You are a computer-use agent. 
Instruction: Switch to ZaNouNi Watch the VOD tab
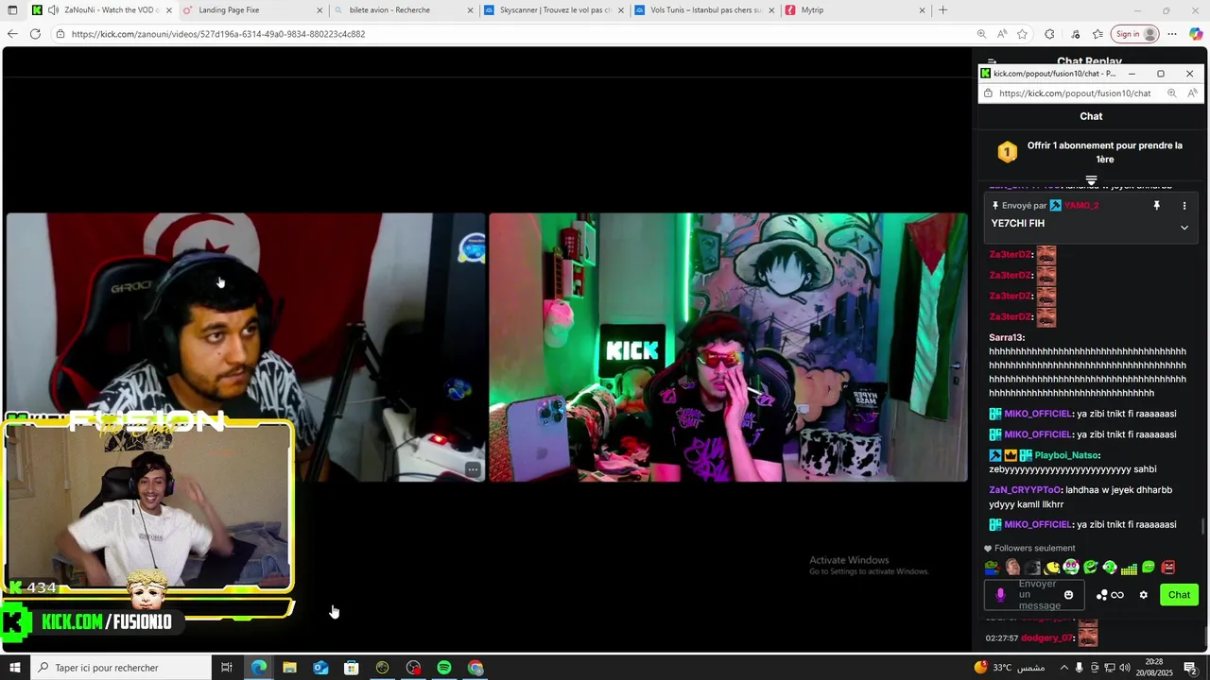(x=102, y=10)
